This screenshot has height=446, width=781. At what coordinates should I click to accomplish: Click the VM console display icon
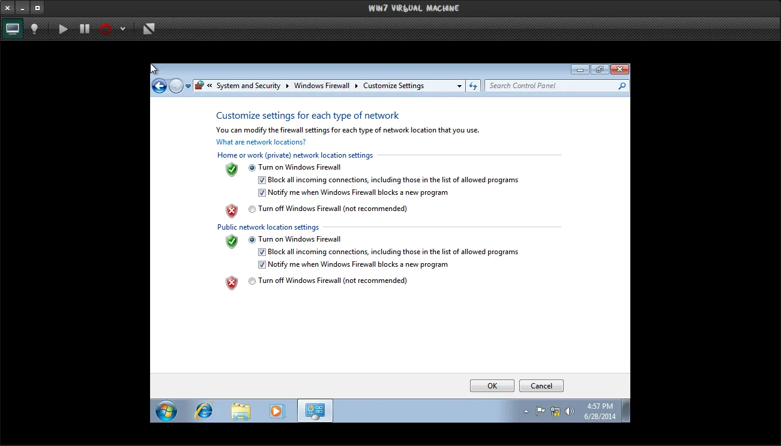click(13, 29)
